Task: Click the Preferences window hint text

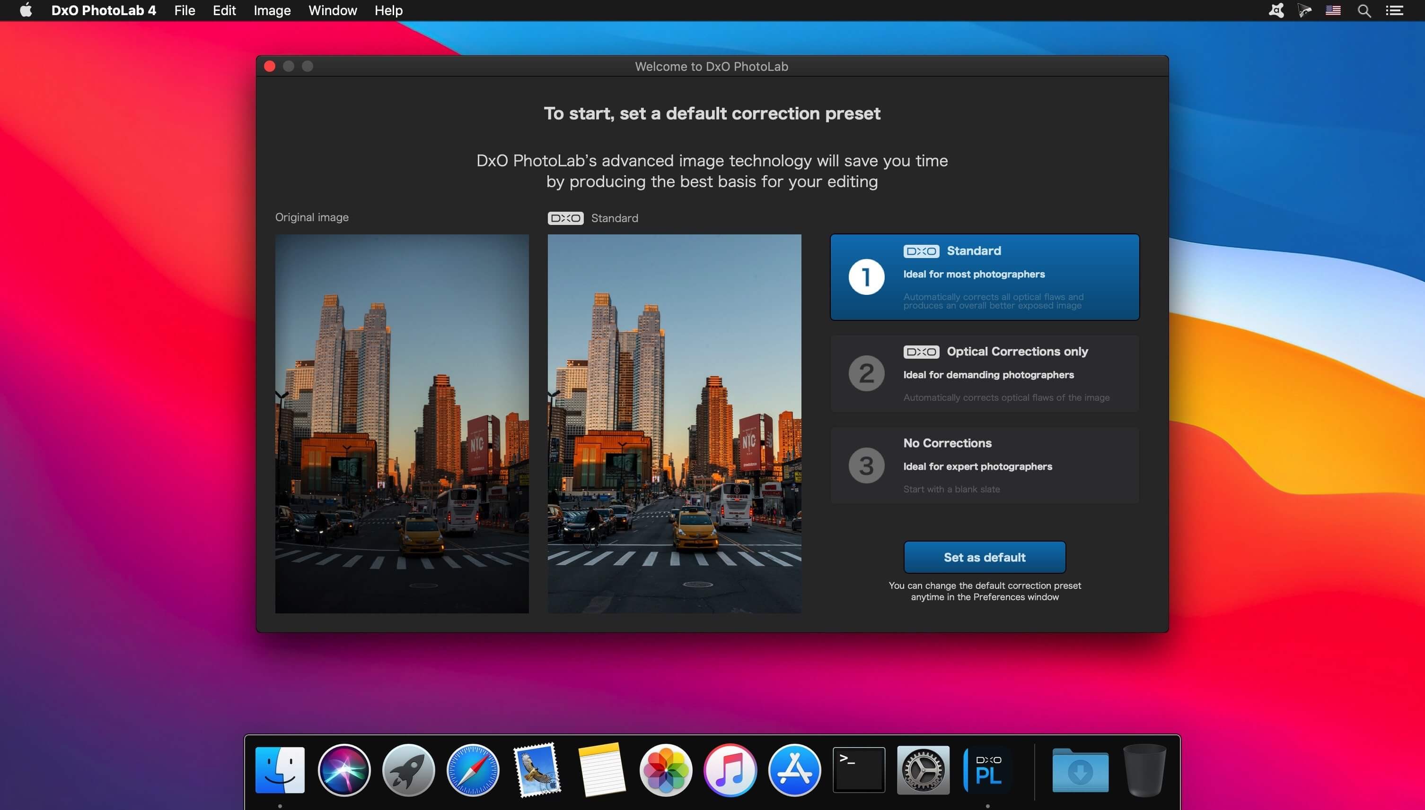Action: (x=985, y=591)
